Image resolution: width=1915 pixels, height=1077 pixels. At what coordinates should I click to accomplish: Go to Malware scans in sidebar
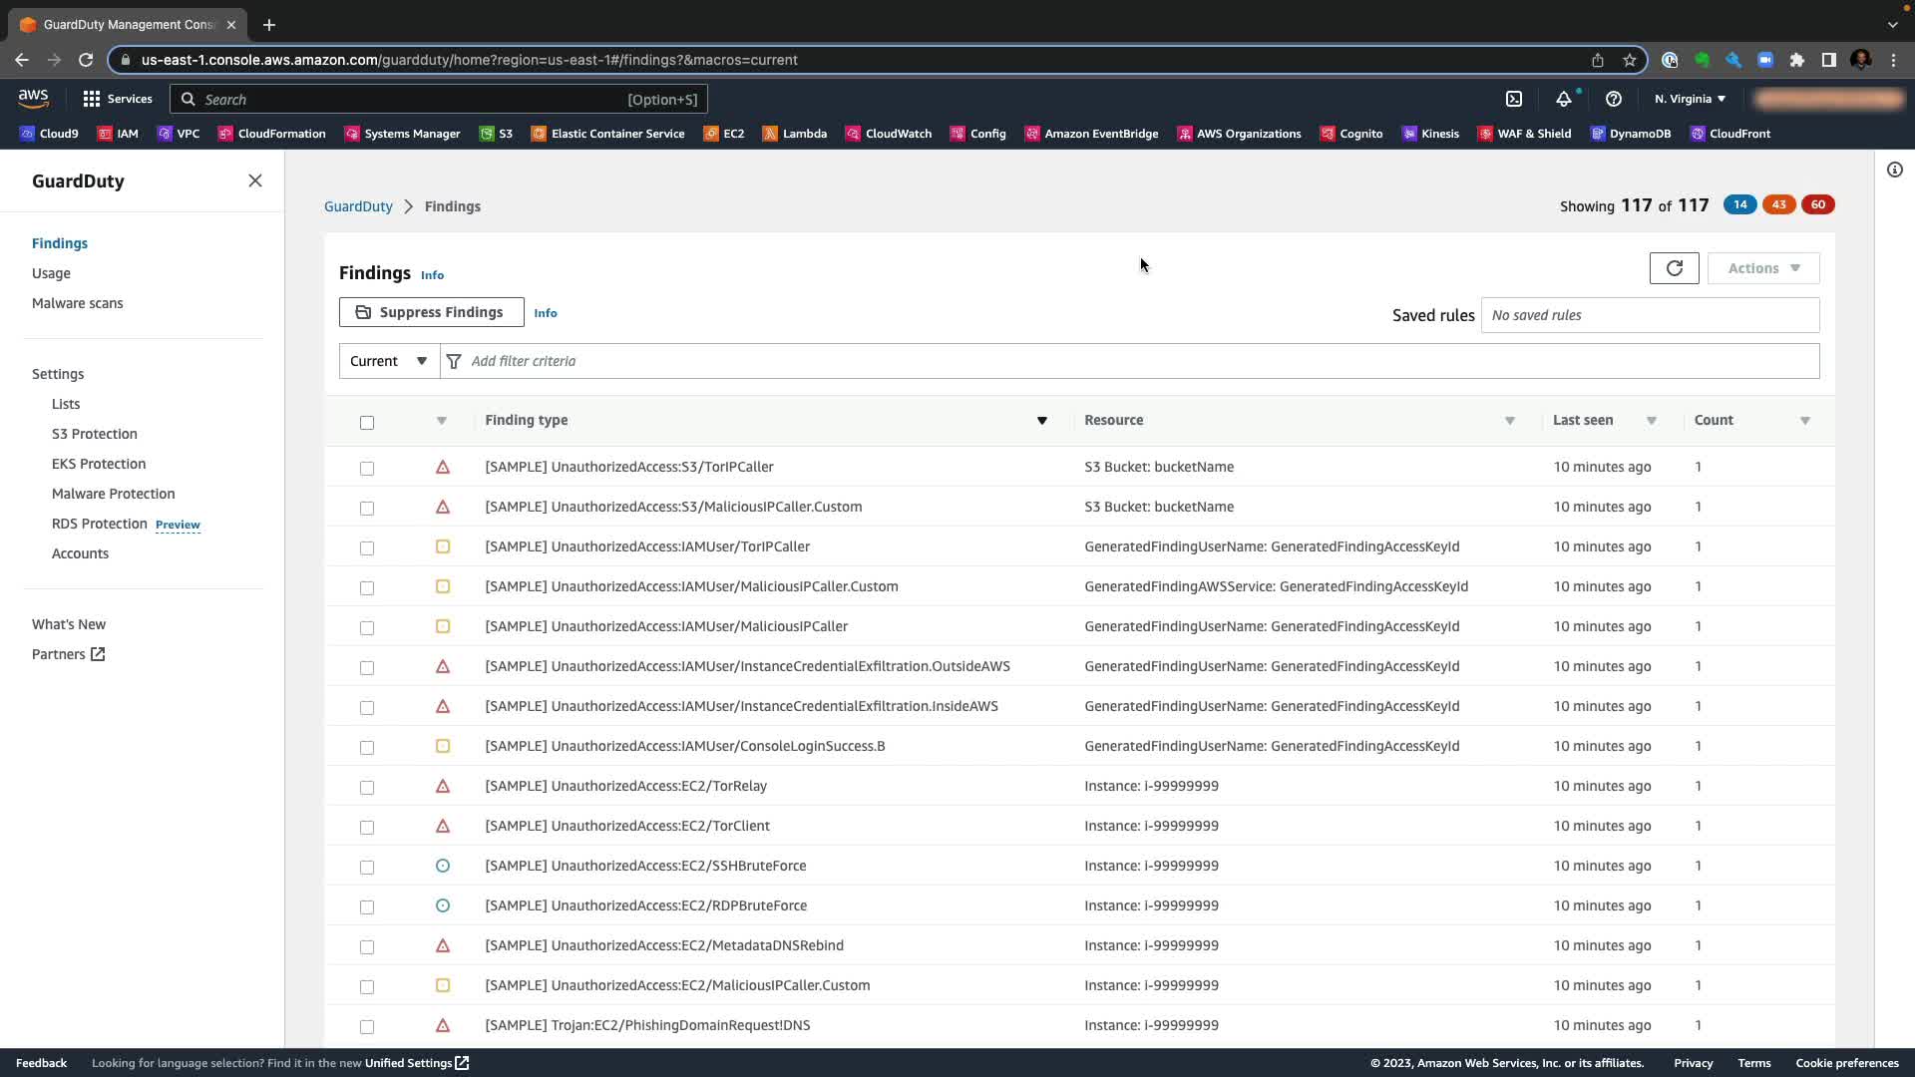pyautogui.click(x=77, y=303)
